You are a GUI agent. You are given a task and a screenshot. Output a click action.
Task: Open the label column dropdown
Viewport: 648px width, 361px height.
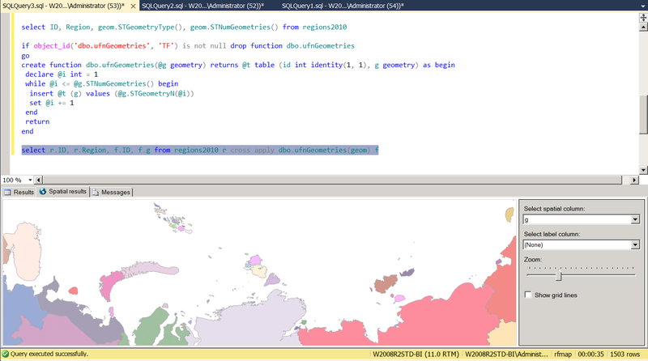[635, 245]
